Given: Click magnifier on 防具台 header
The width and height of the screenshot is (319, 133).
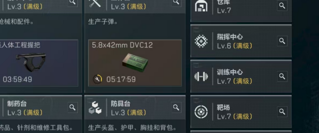Looking at the screenshot, I should point(176,107).
